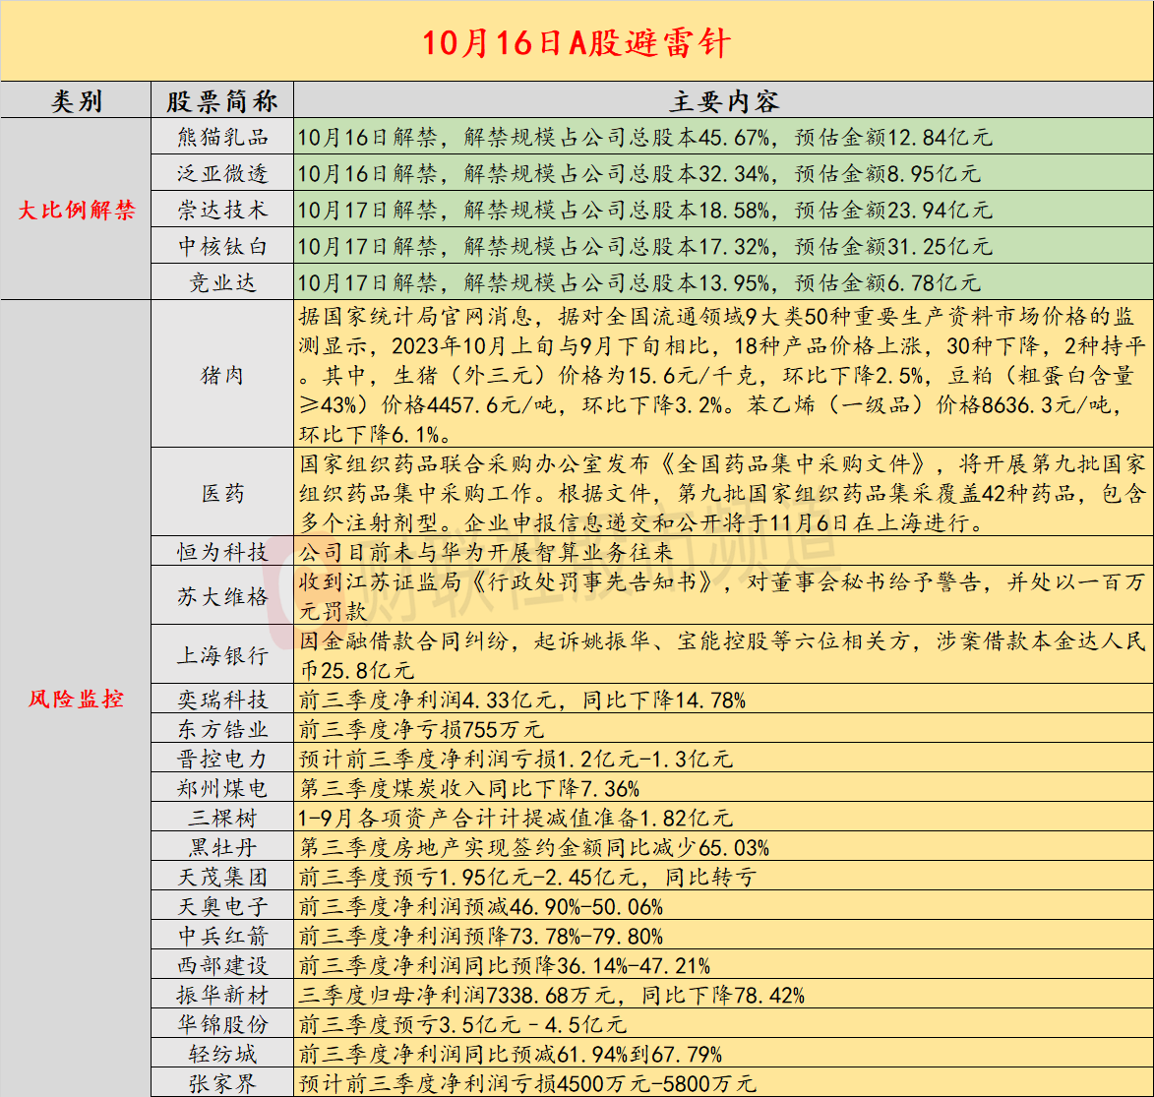Image resolution: width=1154 pixels, height=1097 pixels.
Task: Select the 泛亚微透 stock name cell
Action: 222,173
